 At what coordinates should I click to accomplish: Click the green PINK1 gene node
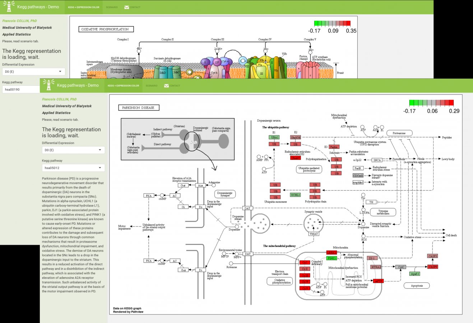pyautogui.click(x=331, y=258)
